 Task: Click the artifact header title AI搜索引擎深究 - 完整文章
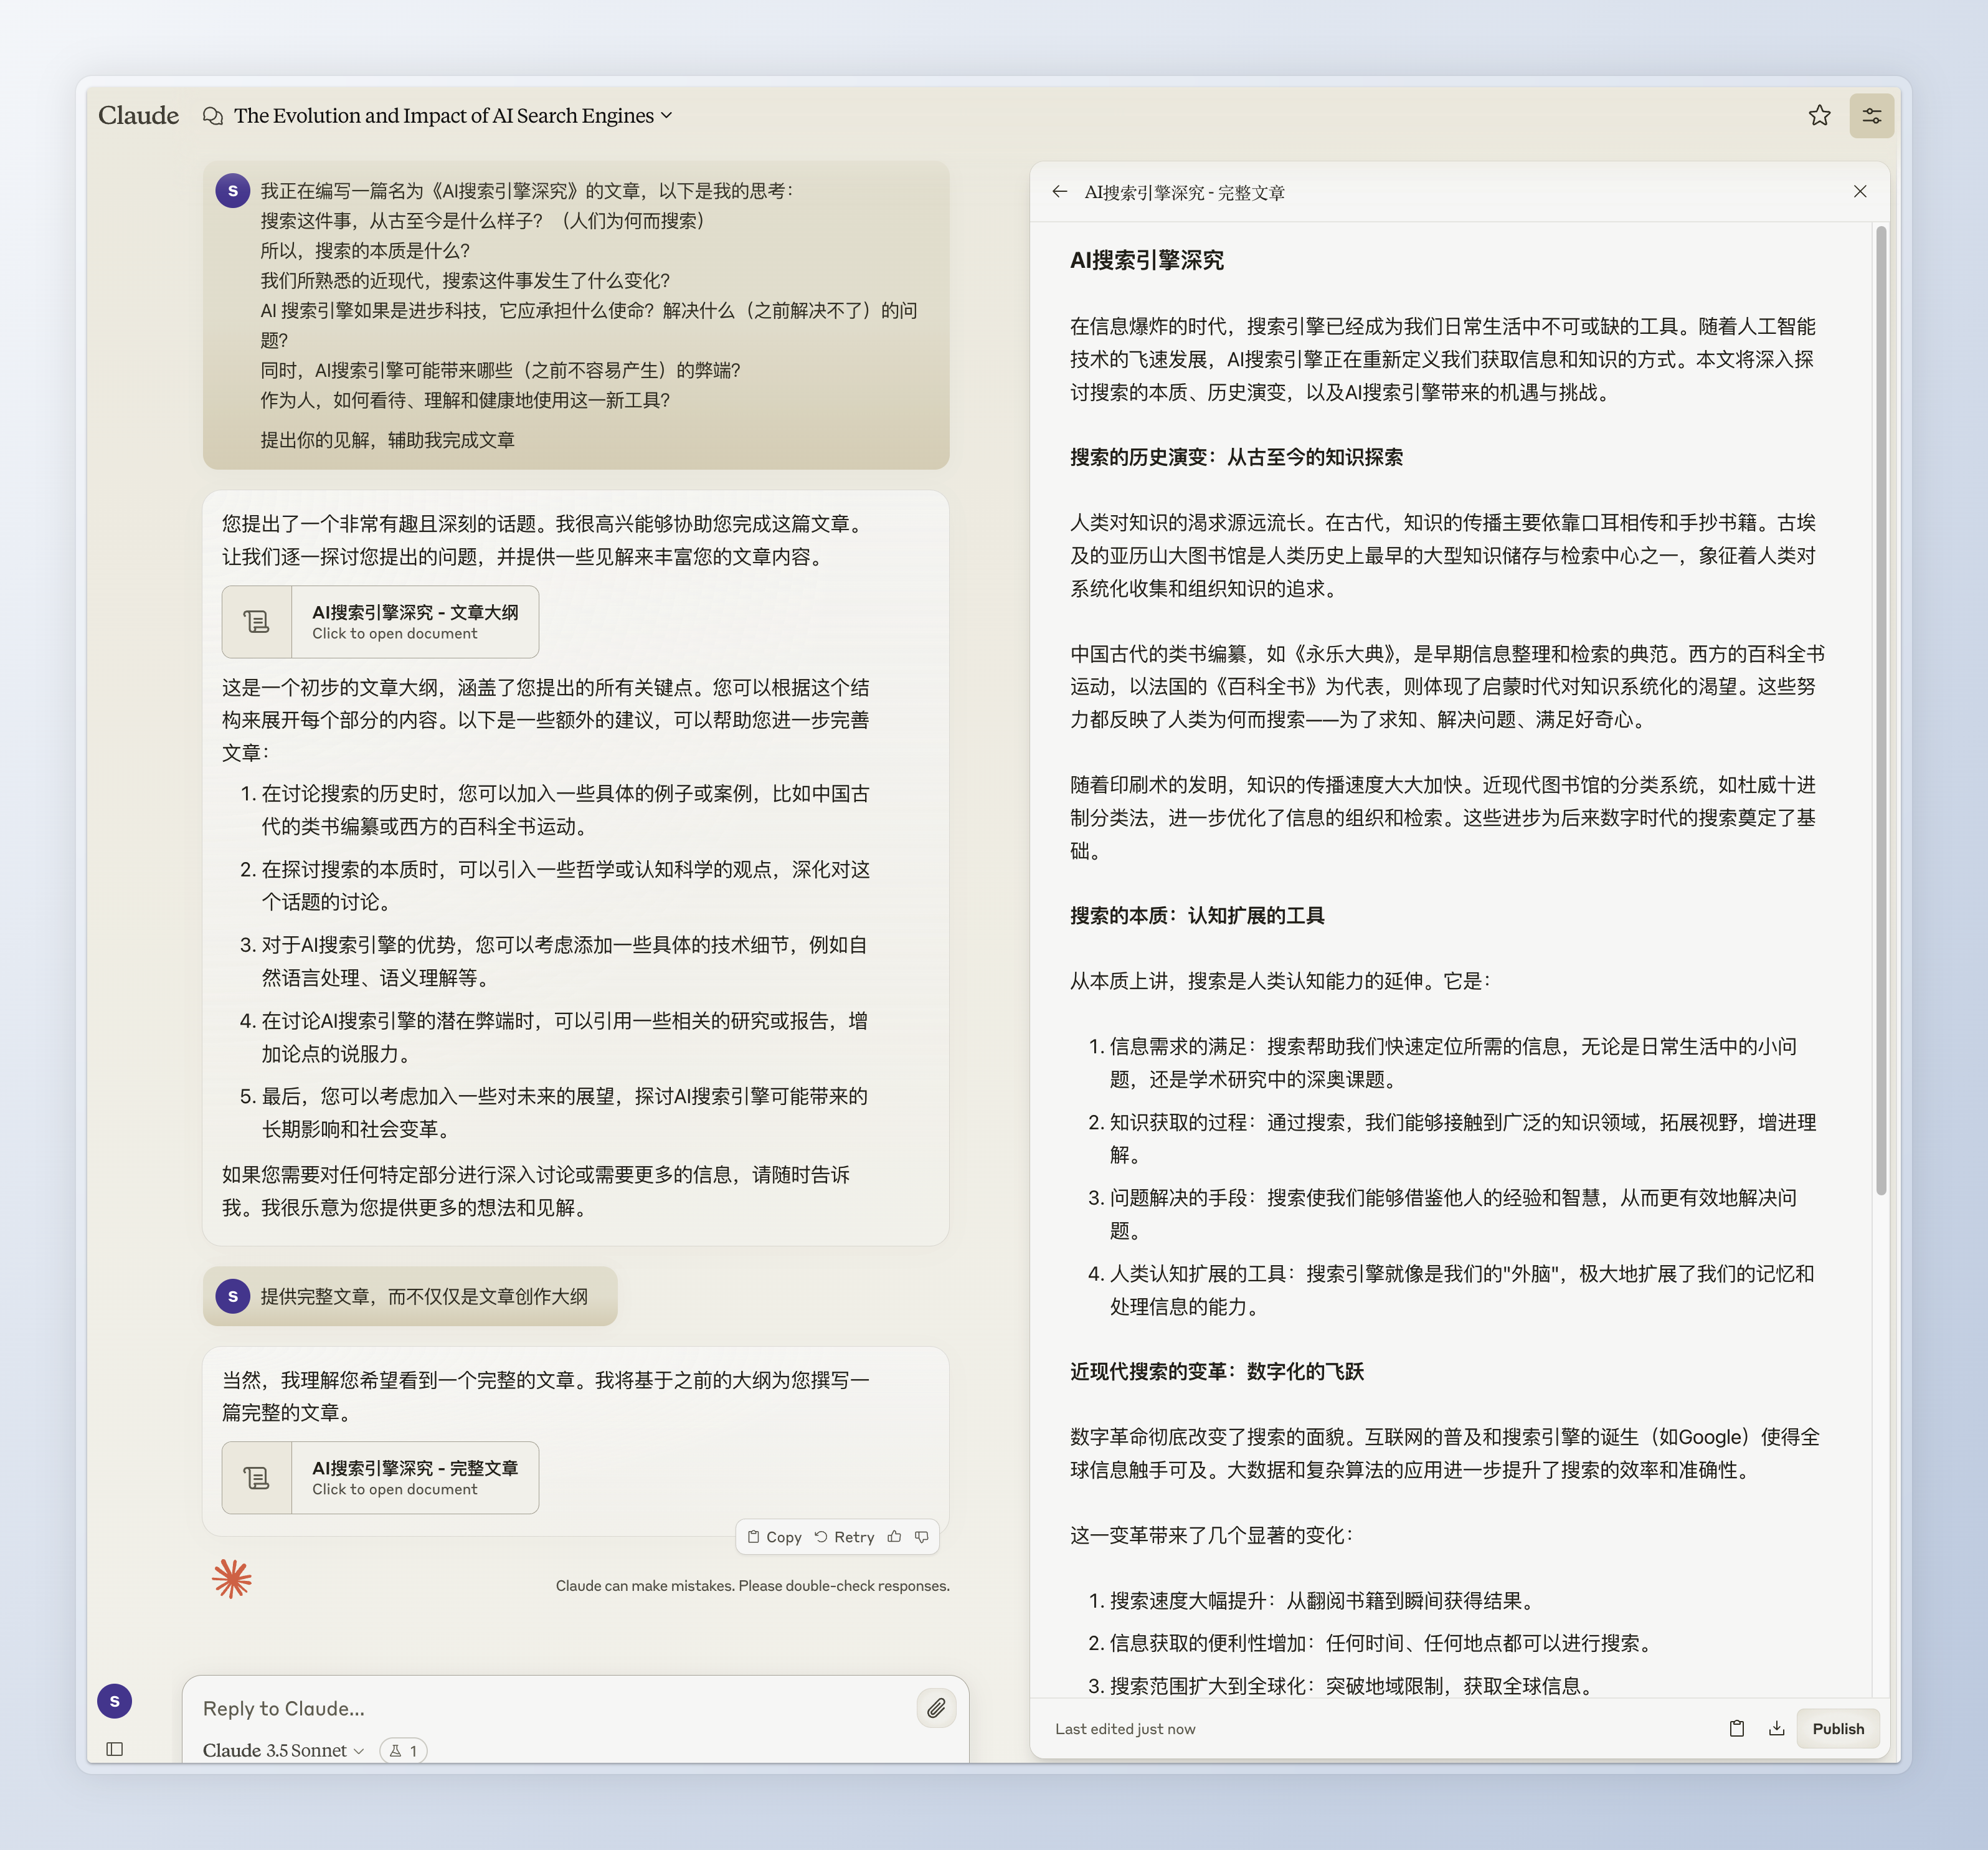(x=1185, y=193)
